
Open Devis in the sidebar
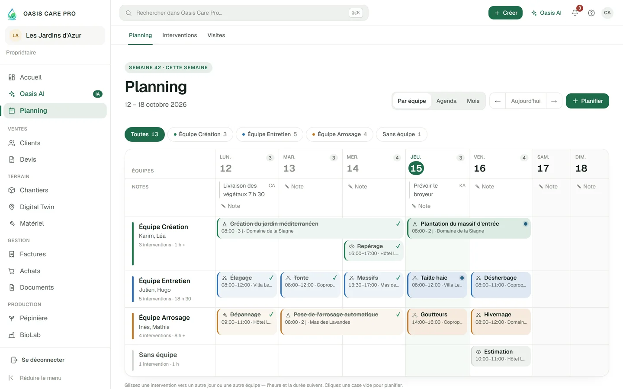pyautogui.click(x=55, y=159)
